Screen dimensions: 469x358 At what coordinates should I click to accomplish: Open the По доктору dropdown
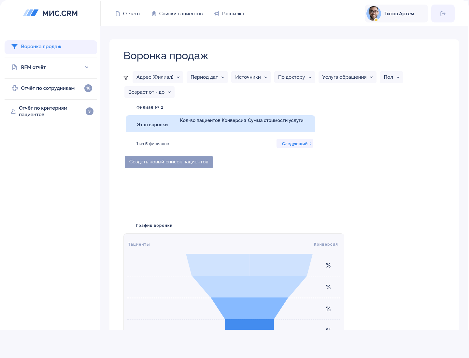(295, 77)
